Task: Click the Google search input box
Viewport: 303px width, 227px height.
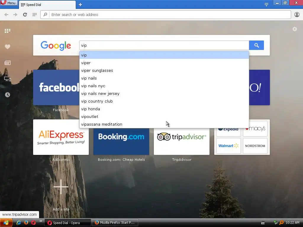Action: [164, 45]
